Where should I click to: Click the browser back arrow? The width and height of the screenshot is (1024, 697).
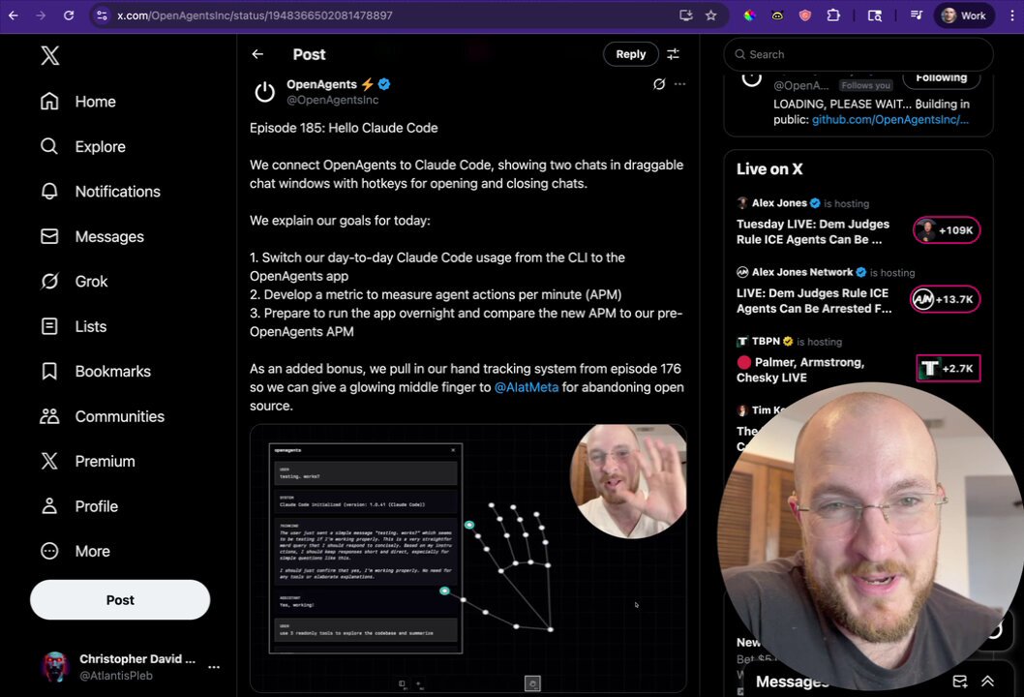pos(13,15)
